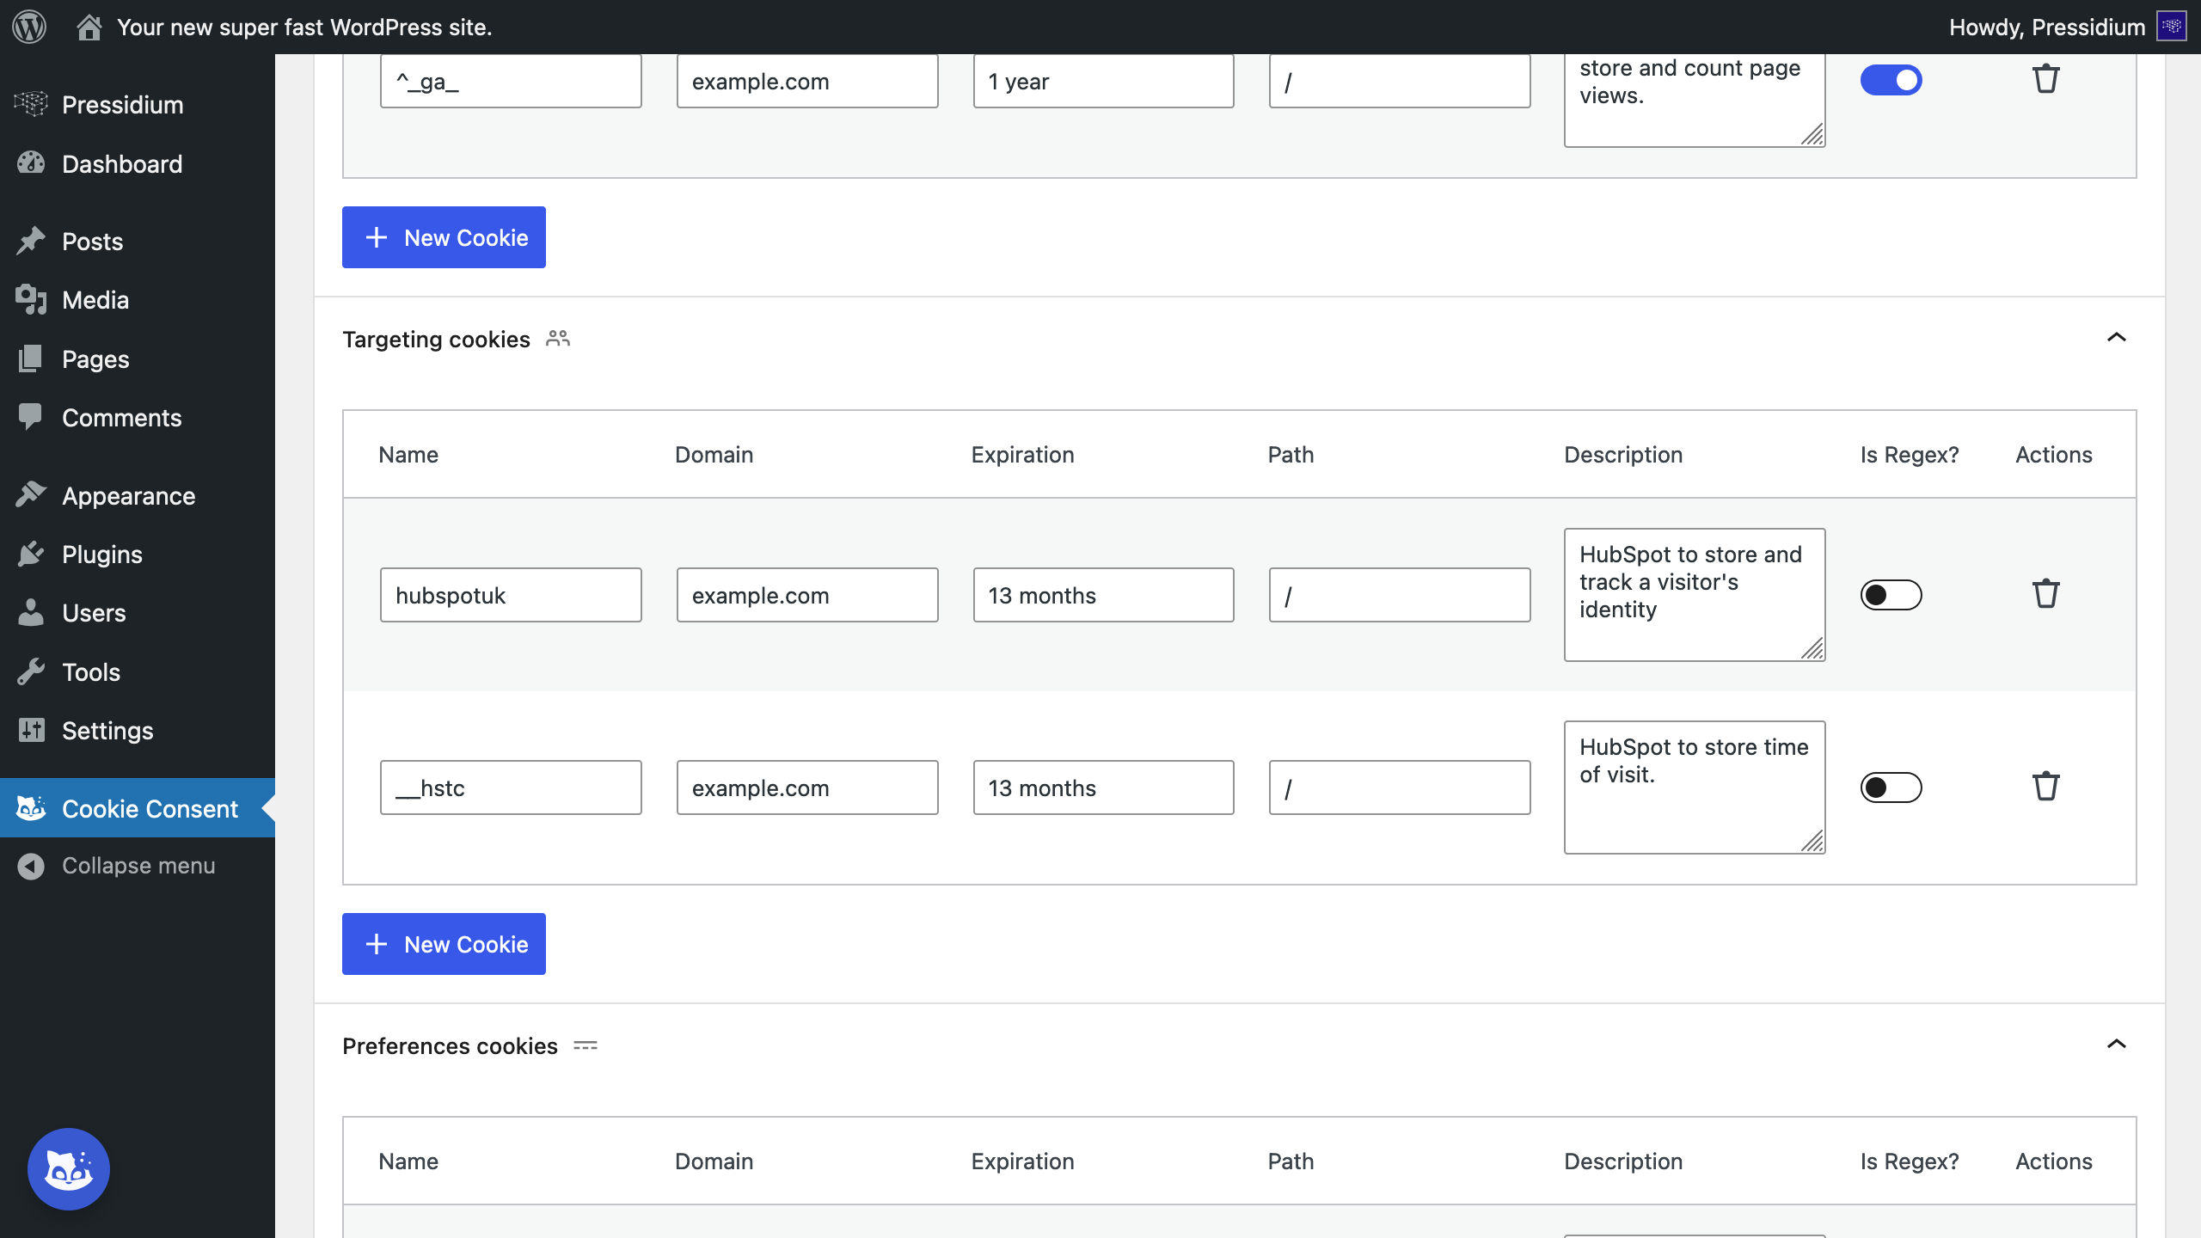
Task: Click the Plugins menu icon
Action: coord(30,554)
